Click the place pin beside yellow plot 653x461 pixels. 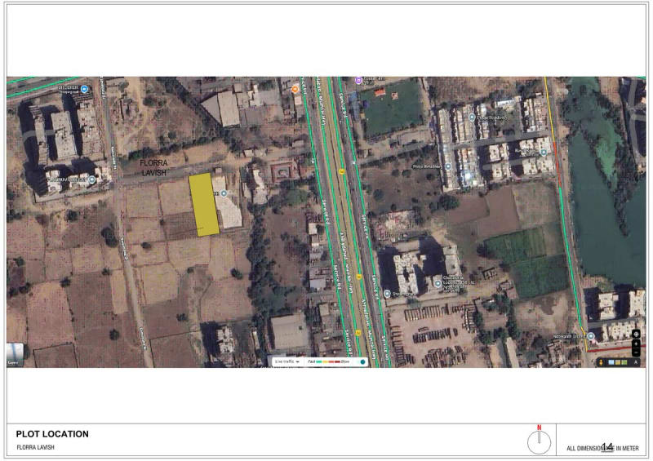point(224,193)
